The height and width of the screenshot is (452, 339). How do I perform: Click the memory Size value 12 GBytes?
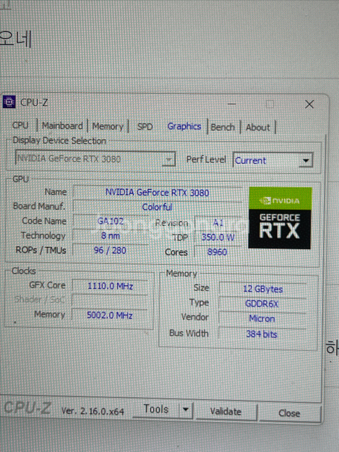(263, 289)
